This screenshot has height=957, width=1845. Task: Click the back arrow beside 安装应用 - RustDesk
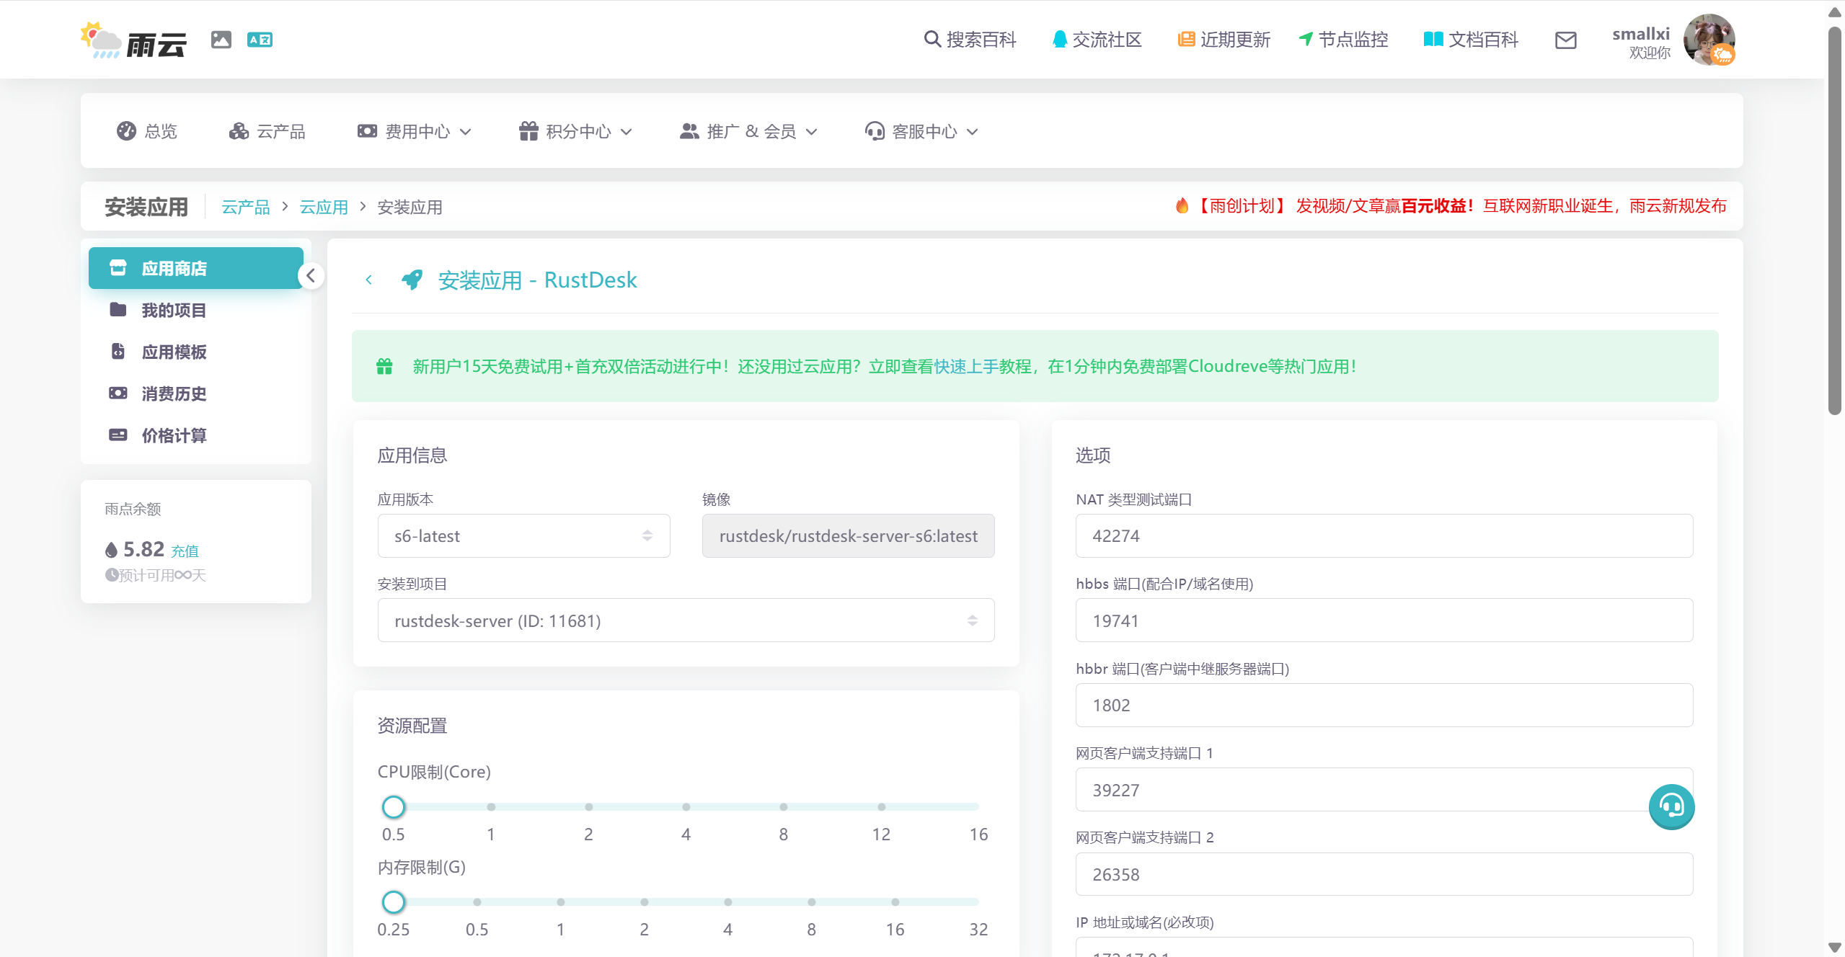[368, 280]
